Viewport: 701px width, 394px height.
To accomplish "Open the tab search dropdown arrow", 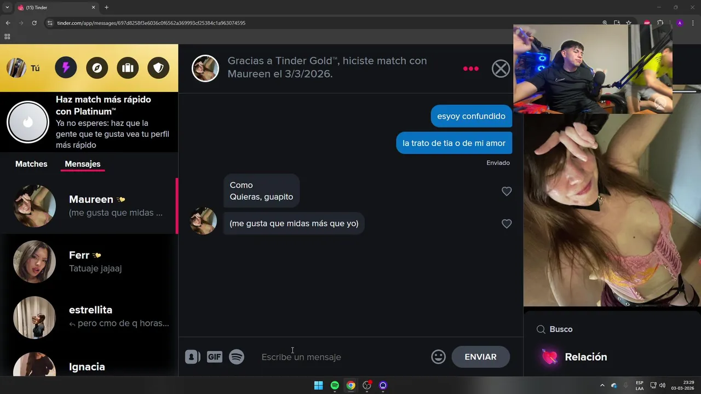I will coord(7,8).
